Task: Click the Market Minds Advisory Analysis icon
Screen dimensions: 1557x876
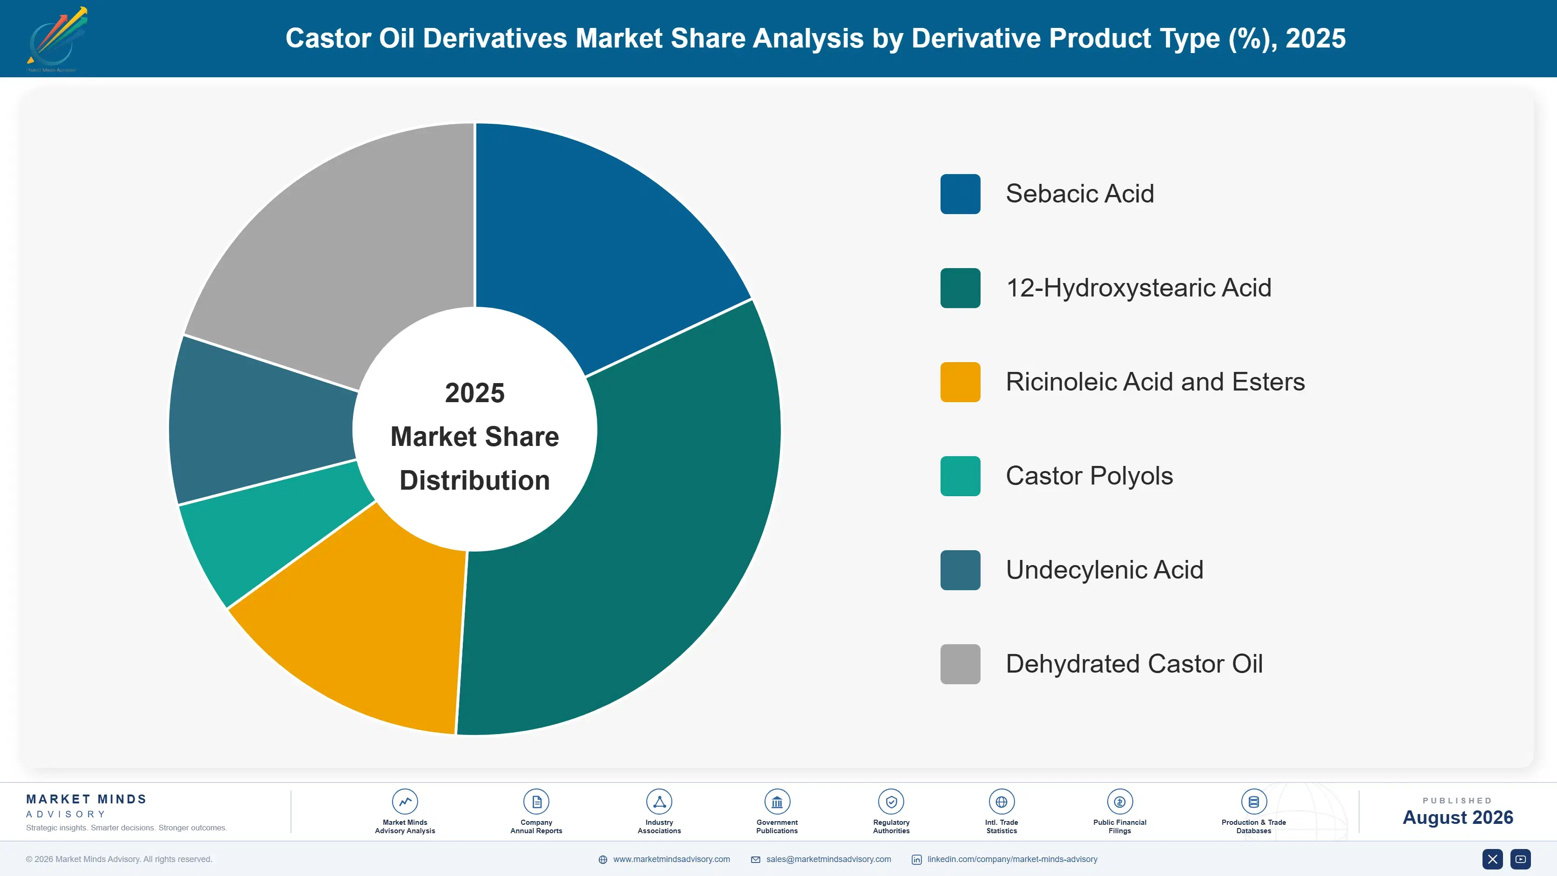Action: (404, 802)
